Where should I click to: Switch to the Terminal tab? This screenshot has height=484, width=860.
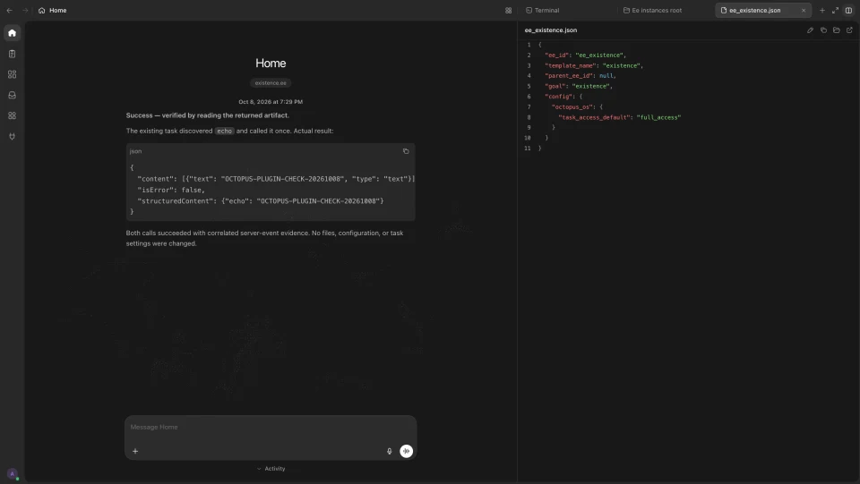(x=543, y=11)
